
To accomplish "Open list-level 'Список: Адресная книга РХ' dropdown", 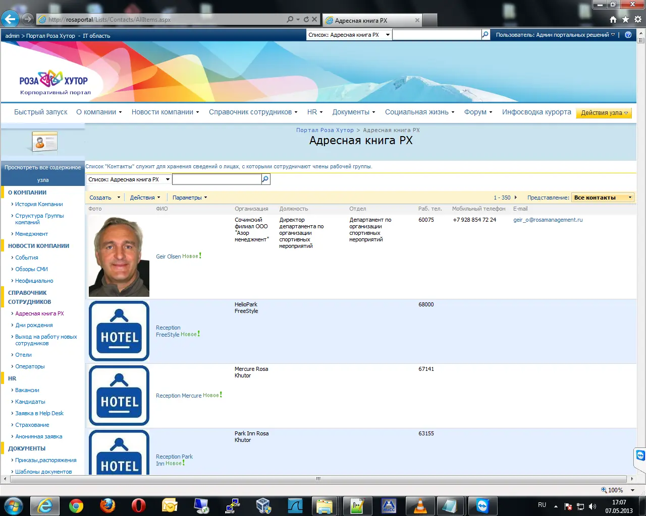I will [x=129, y=179].
